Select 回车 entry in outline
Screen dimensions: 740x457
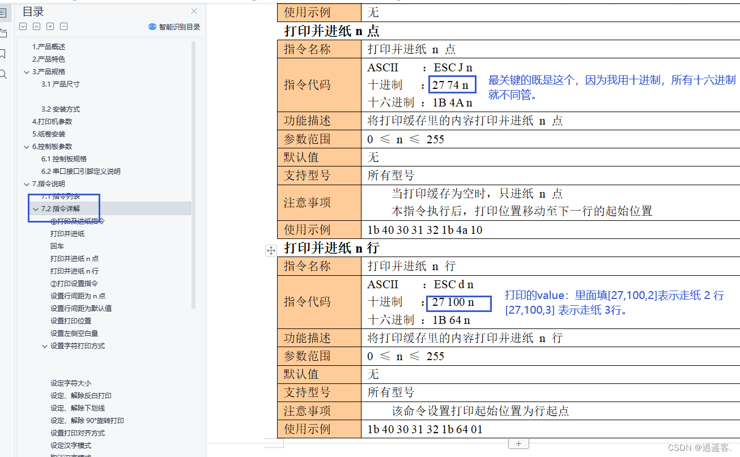(57, 246)
